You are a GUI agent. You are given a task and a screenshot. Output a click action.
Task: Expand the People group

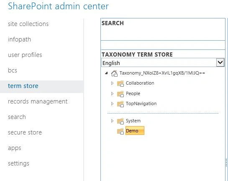[112, 93]
